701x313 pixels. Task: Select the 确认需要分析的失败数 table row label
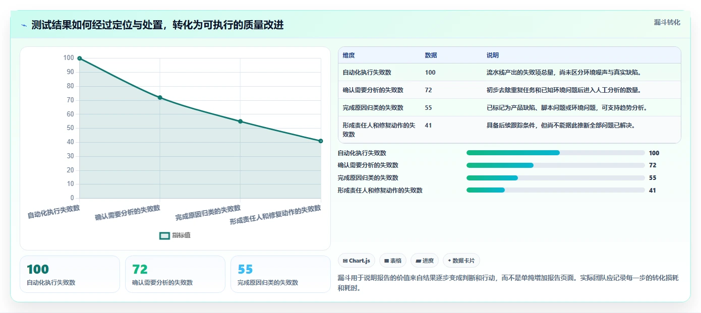click(373, 90)
